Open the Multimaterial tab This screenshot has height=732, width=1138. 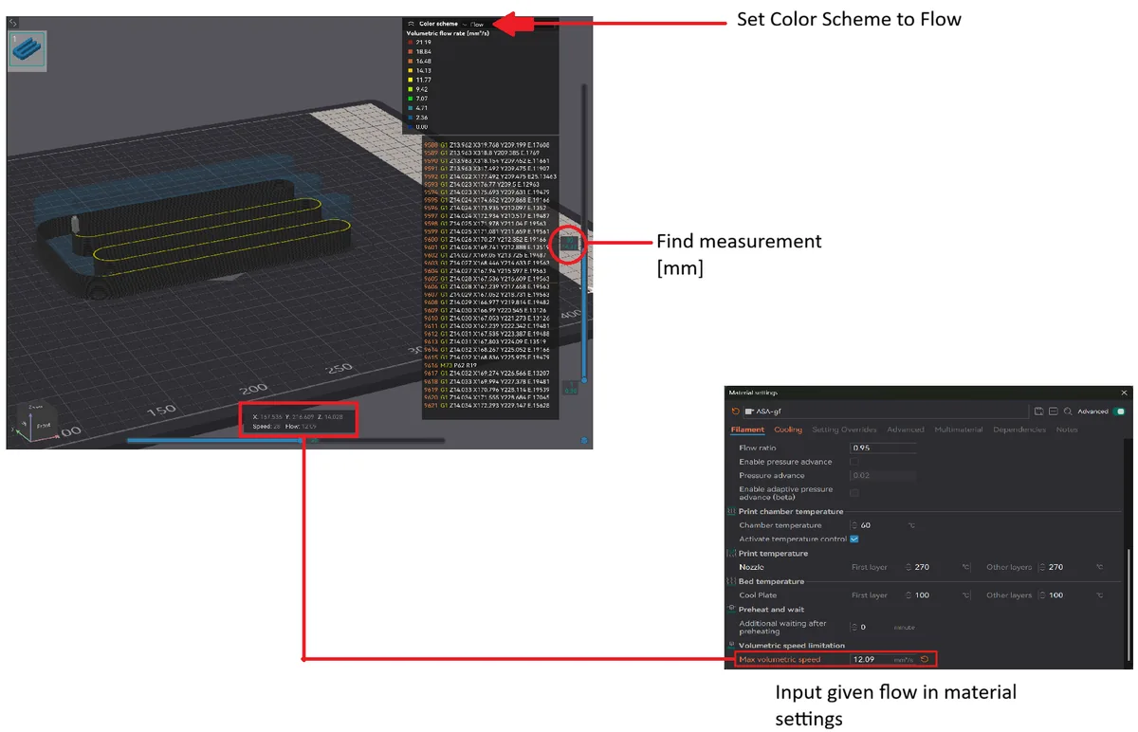[x=959, y=430]
